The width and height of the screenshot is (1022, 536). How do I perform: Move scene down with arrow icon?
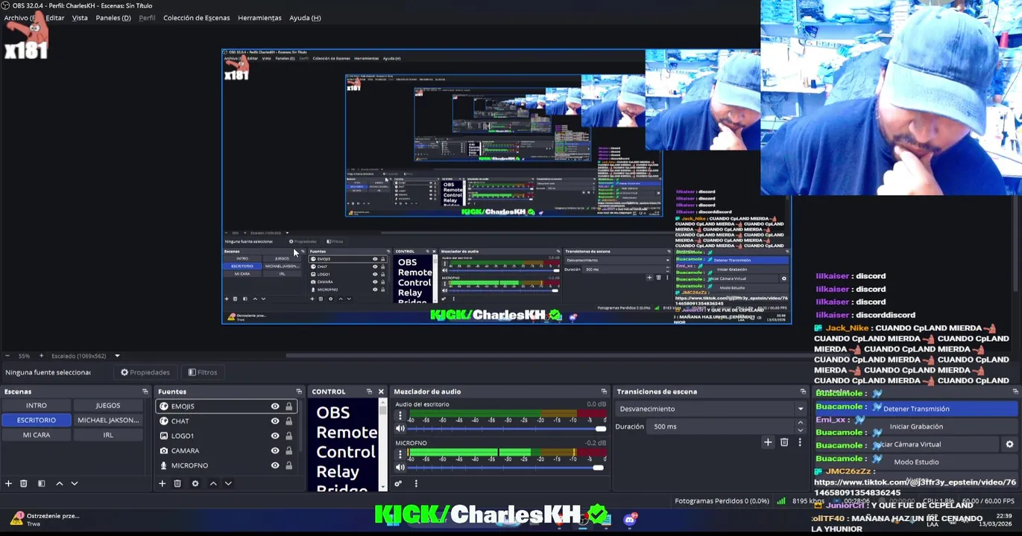[75, 484]
